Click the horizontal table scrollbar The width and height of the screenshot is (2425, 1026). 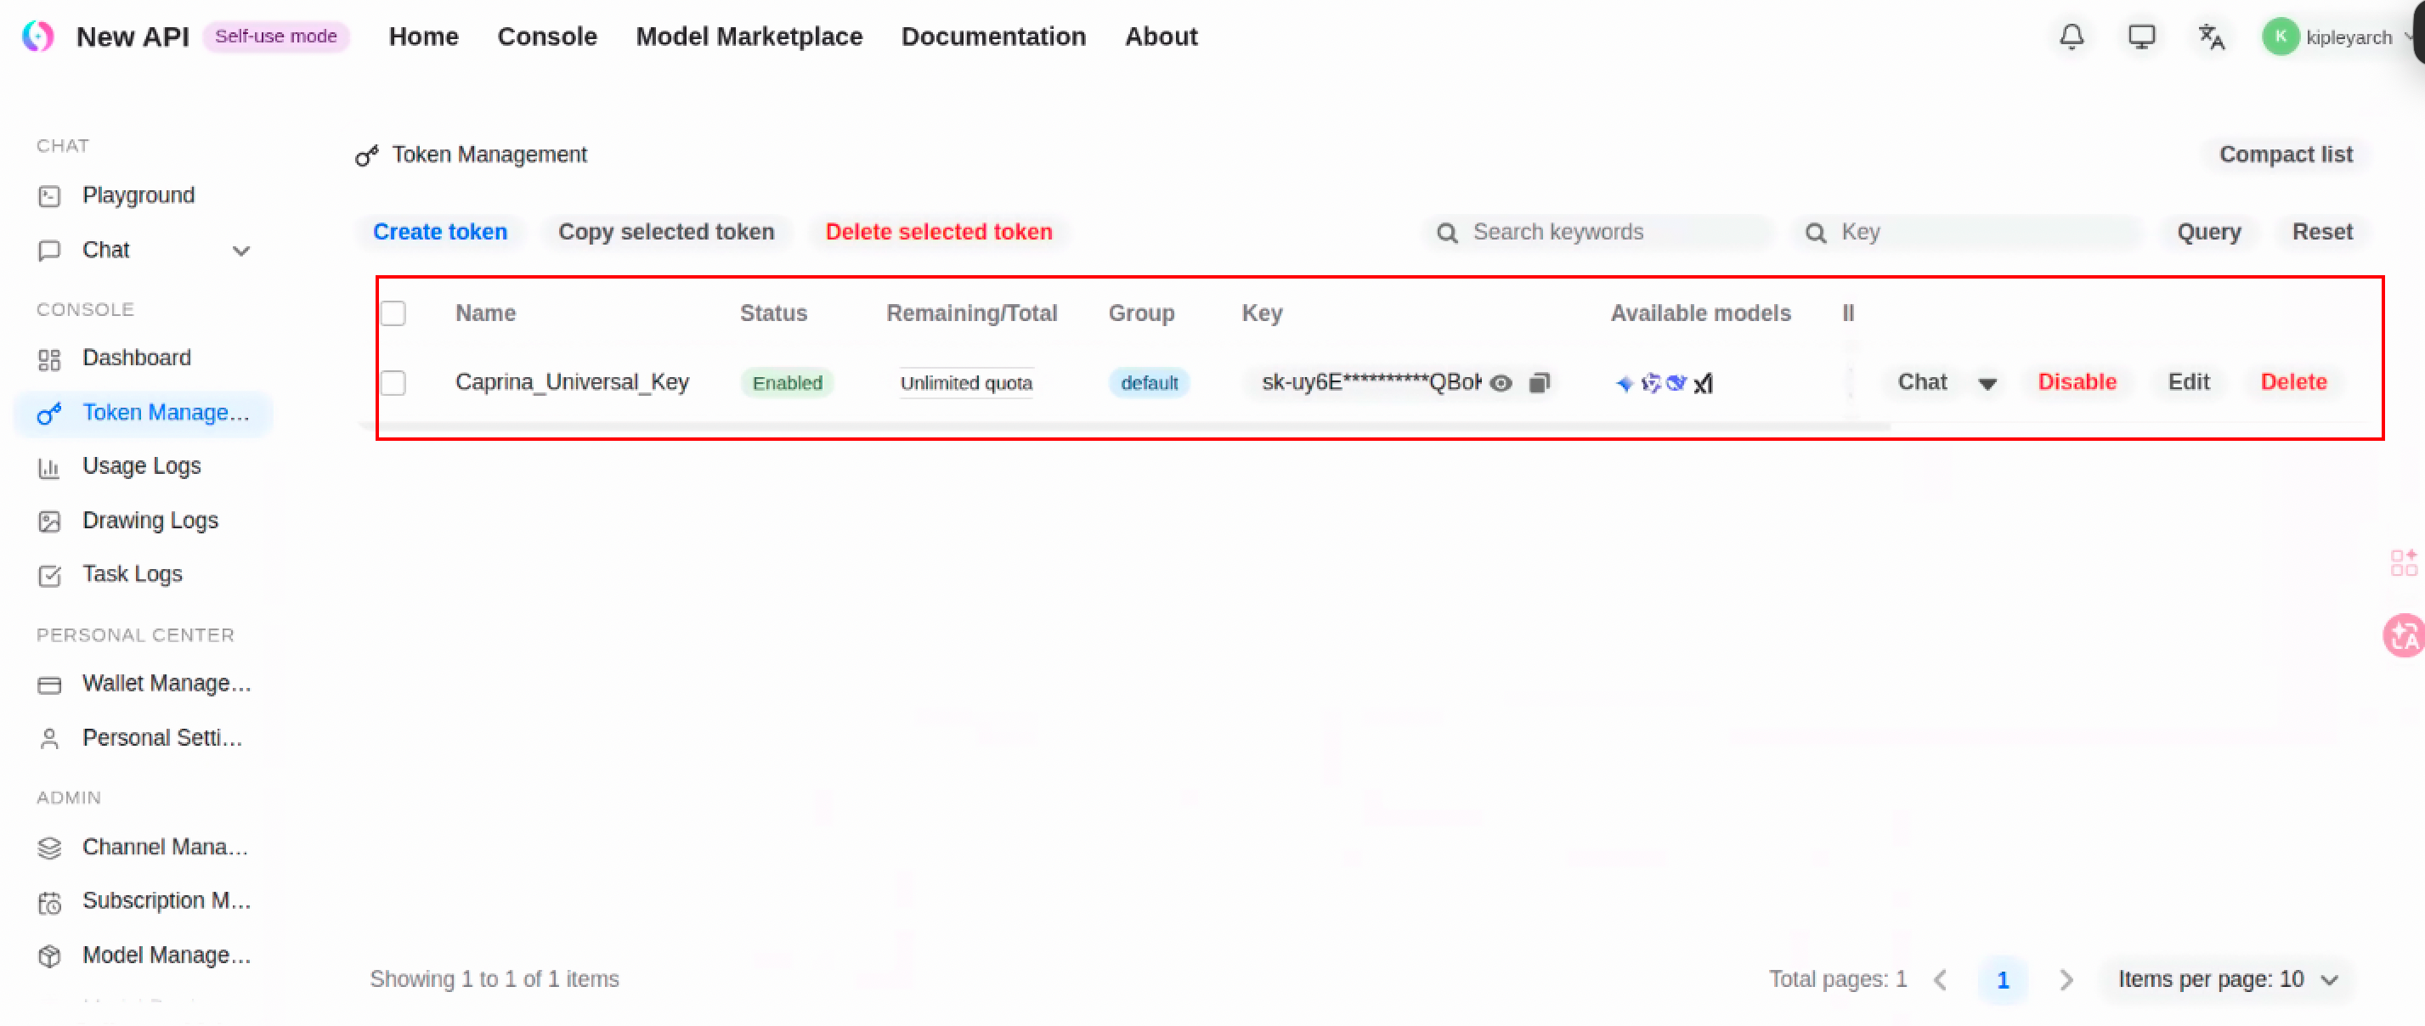tap(1125, 426)
